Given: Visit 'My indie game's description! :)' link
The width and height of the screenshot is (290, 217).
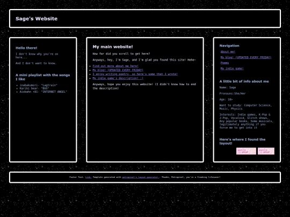Looking at the screenshot, I should pyautogui.click(x=118, y=78).
